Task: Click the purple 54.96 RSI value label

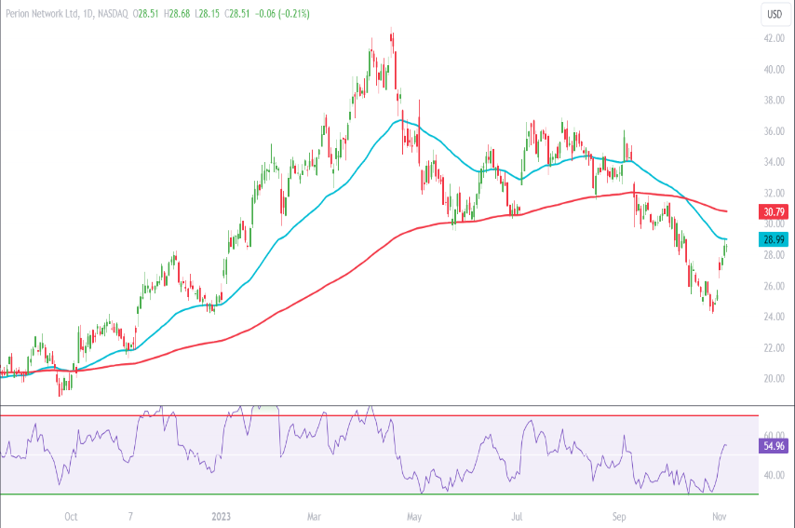Action: point(774,446)
